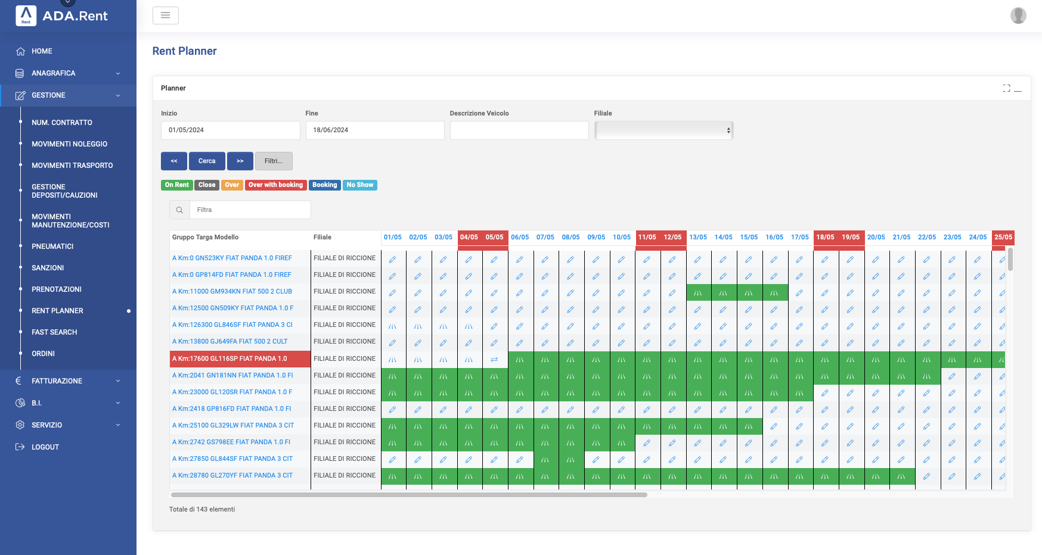
Task: Click the search magnifier icon beside Filtra
Action: point(179,210)
